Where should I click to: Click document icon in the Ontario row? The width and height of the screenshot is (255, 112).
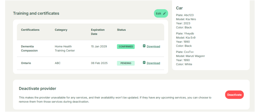point(144,63)
